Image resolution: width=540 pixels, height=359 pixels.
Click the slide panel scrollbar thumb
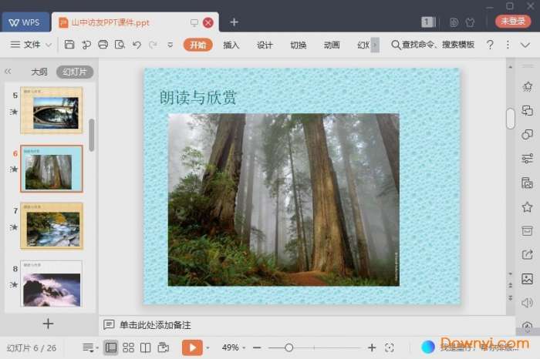91,135
